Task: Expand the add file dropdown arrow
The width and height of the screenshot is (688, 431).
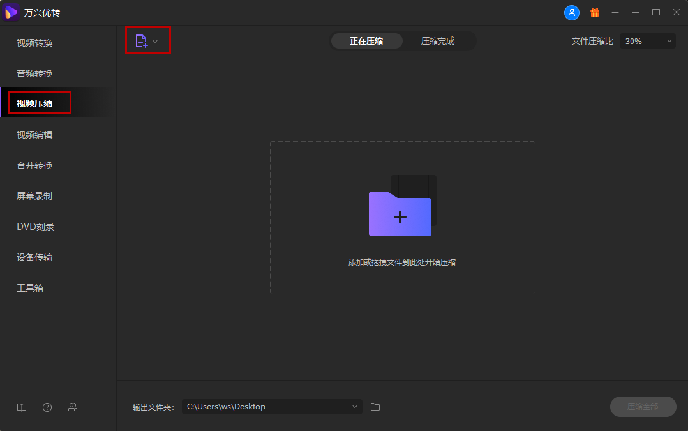Action: (155, 42)
